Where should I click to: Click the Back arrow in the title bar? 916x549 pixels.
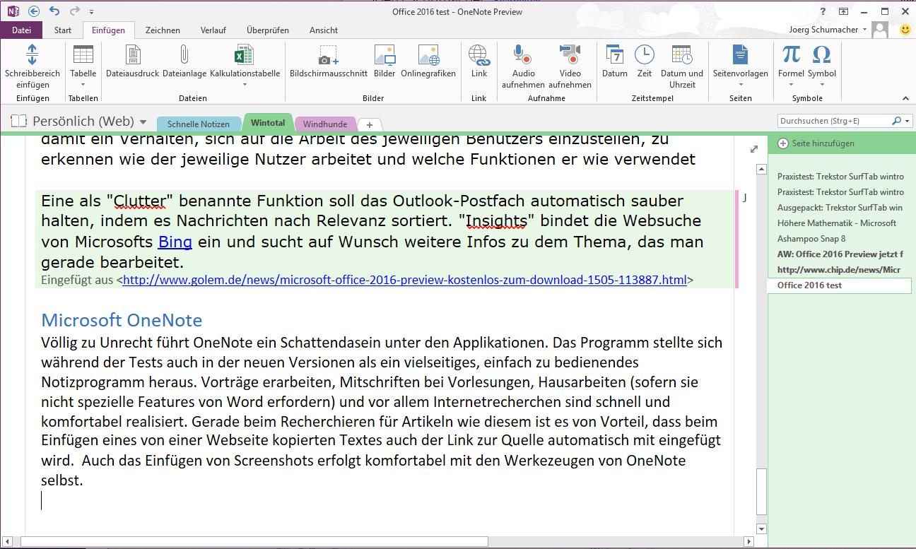click(35, 11)
